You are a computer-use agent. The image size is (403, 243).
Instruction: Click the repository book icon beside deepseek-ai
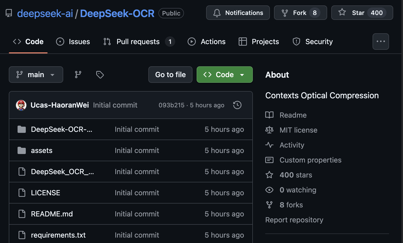click(9, 13)
